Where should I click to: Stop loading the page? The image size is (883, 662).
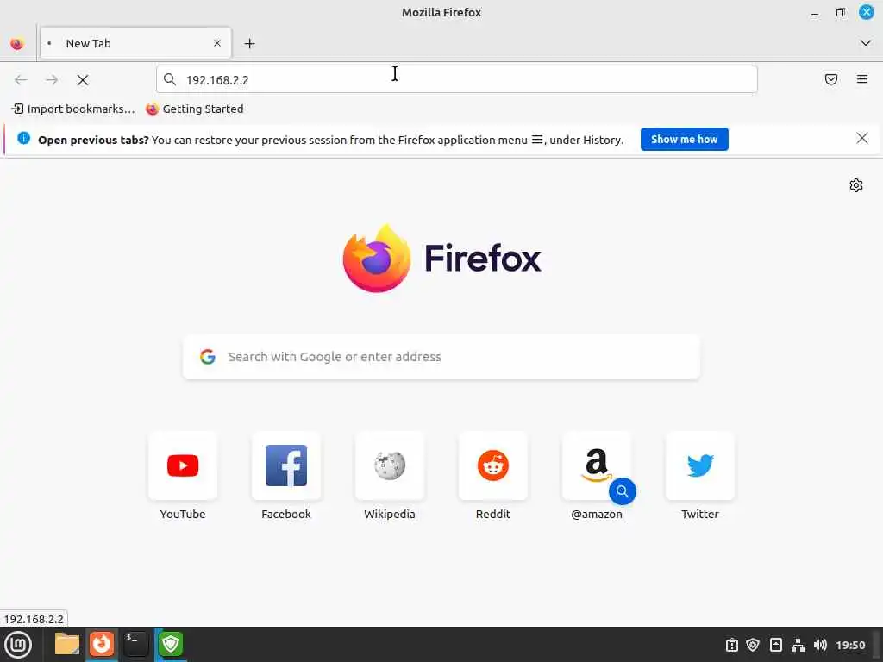coord(83,80)
